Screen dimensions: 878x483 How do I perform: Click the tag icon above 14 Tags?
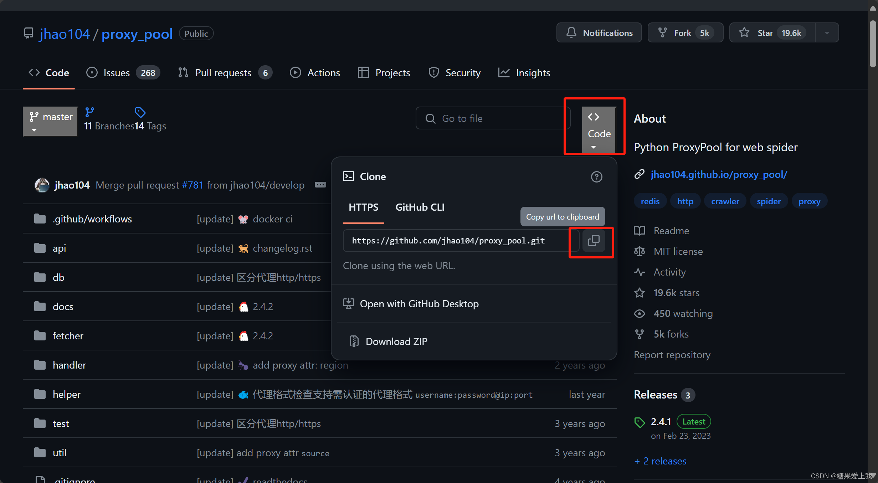click(x=140, y=113)
